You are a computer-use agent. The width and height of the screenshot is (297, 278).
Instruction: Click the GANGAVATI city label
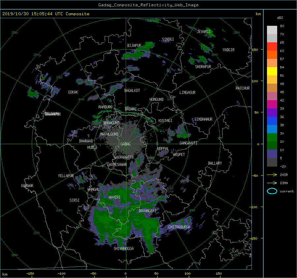(x=188, y=143)
